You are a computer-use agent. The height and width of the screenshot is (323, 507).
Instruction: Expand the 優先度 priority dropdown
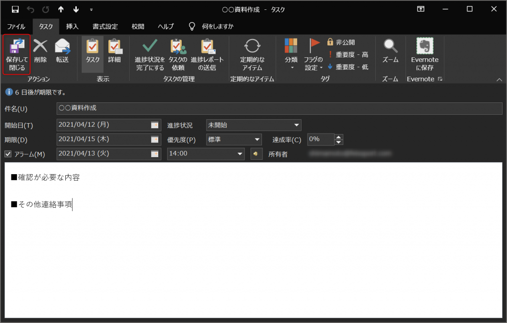(x=257, y=139)
